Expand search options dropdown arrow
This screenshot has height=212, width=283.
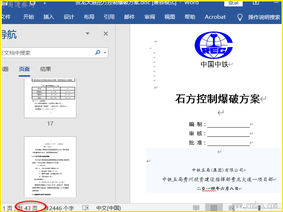[x=105, y=53]
